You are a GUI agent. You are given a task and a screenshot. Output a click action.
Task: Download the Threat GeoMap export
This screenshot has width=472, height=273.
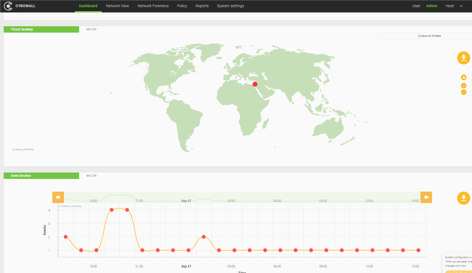464,58
